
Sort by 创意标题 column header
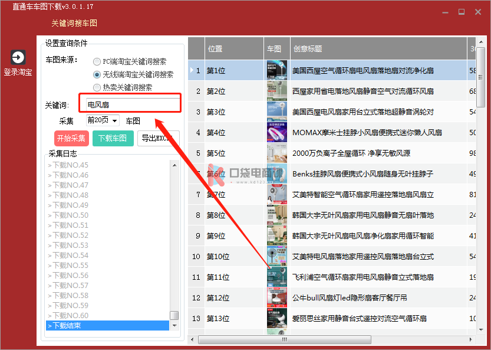(377, 49)
